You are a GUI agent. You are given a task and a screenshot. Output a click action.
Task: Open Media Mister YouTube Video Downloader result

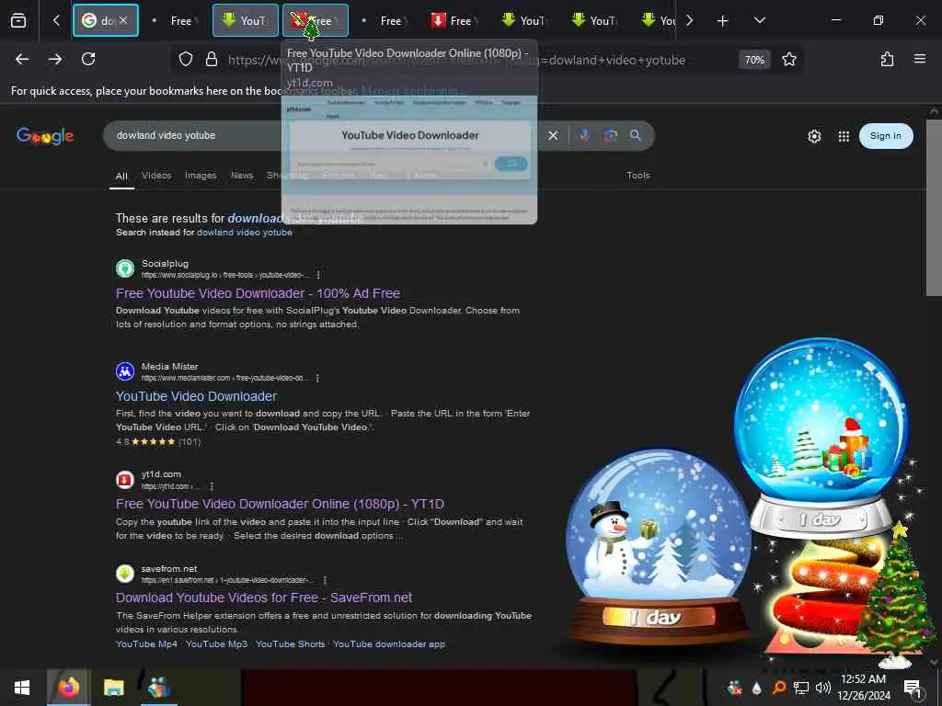tap(197, 396)
